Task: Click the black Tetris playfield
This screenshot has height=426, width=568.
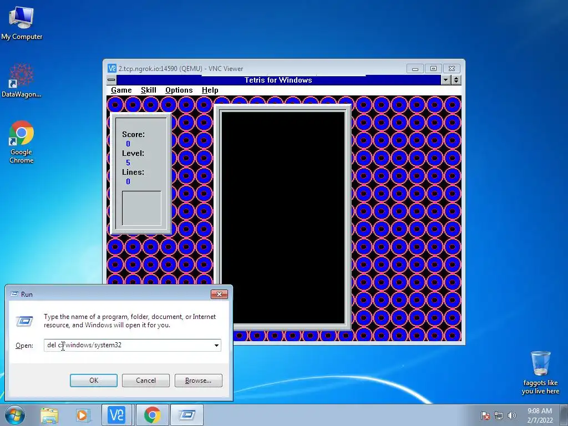Action: pos(283,217)
